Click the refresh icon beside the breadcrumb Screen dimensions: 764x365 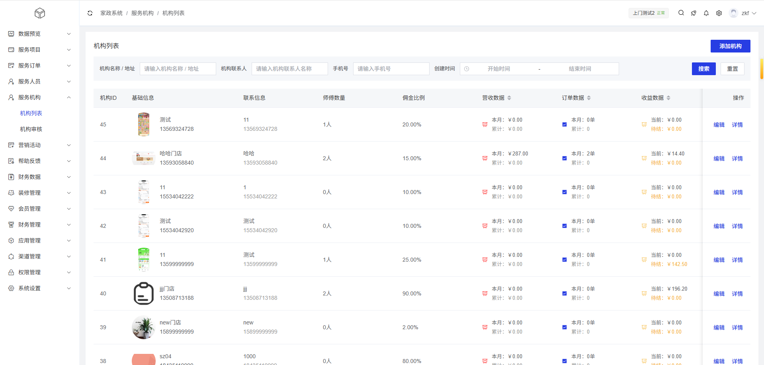(90, 13)
